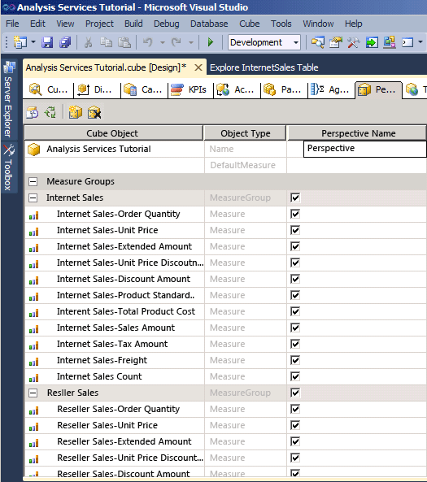Image resolution: width=427 pixels, height=482 pixels.
Task: Click the Cut scissors icon
Action: point(88,42)
